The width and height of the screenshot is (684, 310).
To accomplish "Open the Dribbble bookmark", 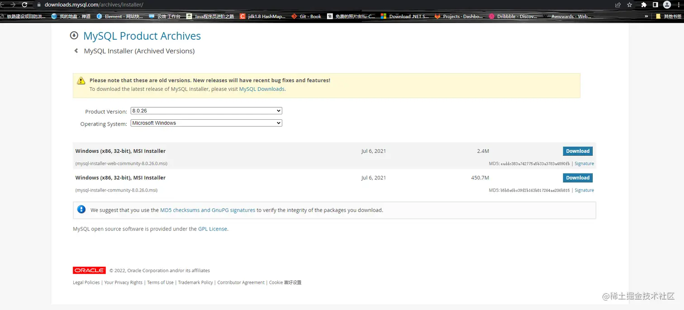I will (513, 16).
